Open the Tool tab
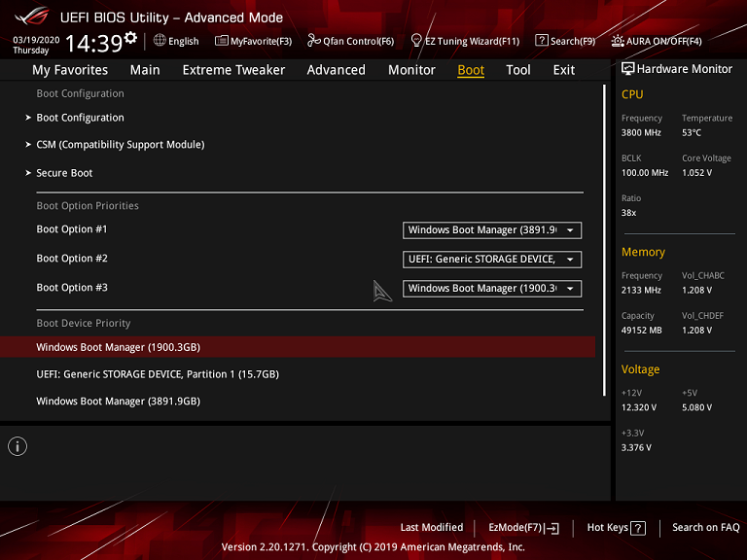747x560 pixels. [x=517, y=70]
